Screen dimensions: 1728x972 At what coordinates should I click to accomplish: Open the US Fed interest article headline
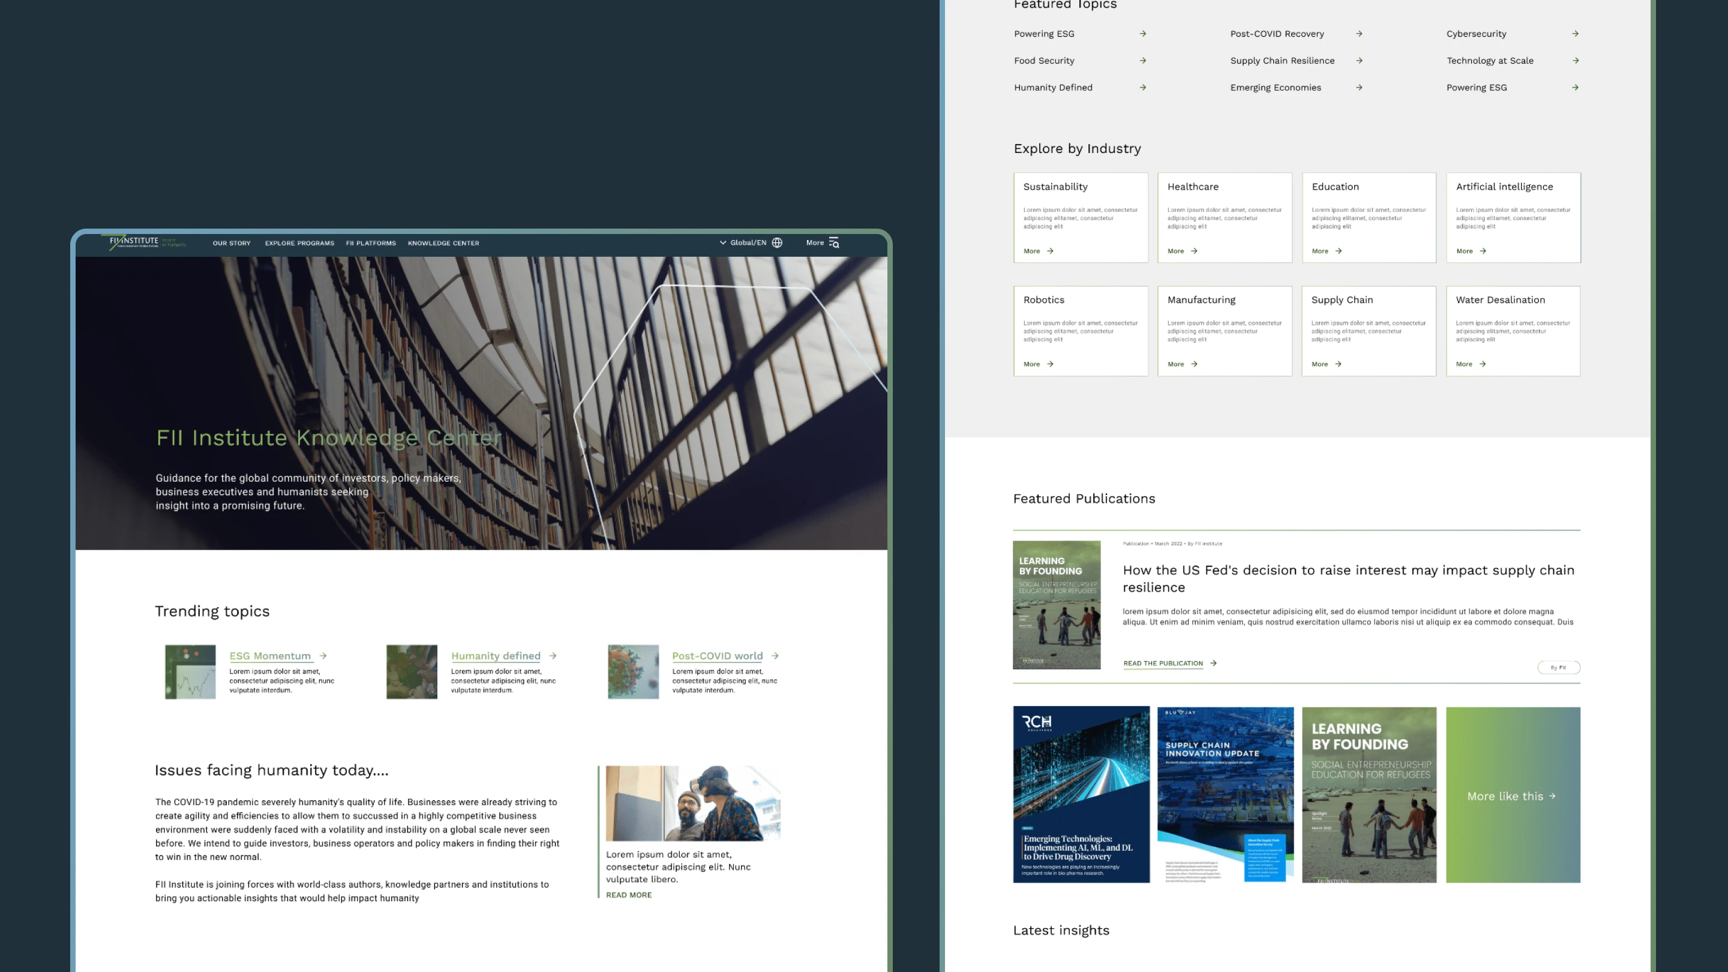click(1348, 578)
